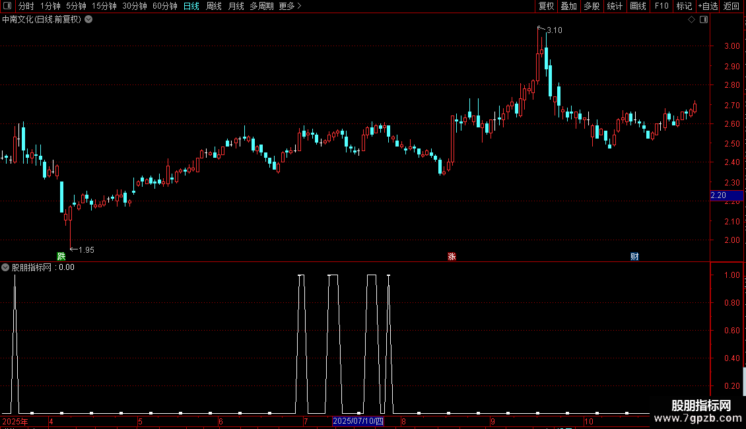
Task: Click the 股朋指标网 : 0.00 indicator label
Action: (x=43, y=267)
